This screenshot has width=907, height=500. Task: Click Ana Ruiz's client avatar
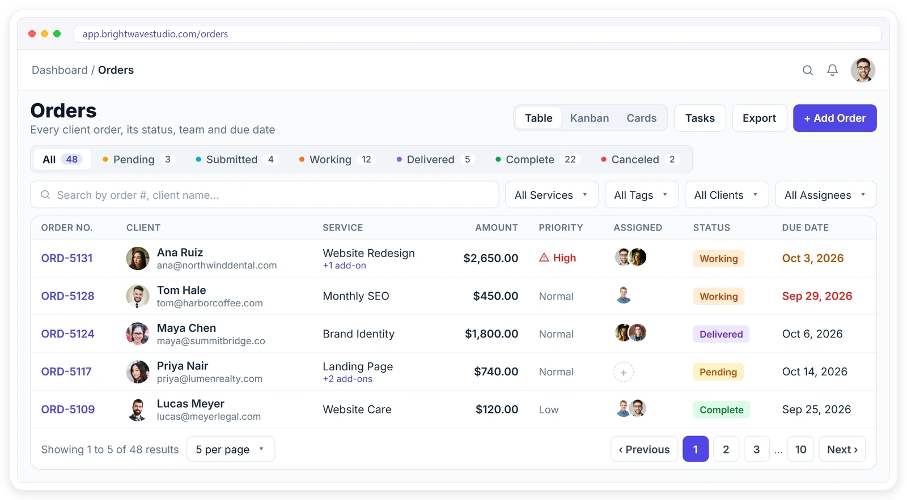(x=138, y=258)
